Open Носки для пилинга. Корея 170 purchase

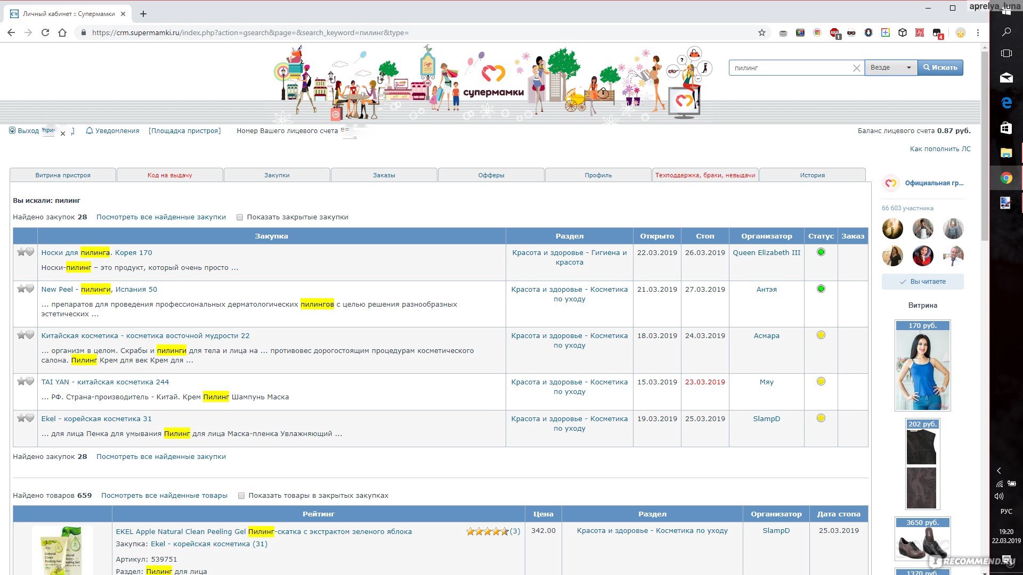pyautogui.click(x=96, y=253)
